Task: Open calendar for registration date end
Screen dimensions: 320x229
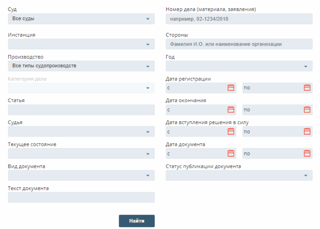Action: point(307,88)
